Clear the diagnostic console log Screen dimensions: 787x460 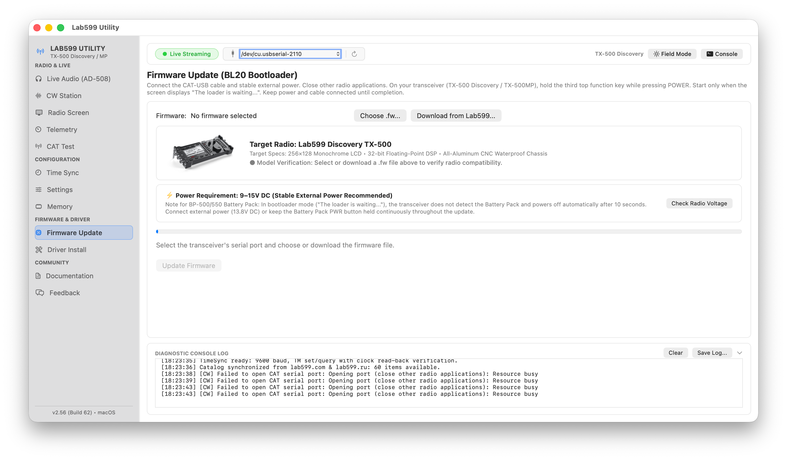coord(676,353)
